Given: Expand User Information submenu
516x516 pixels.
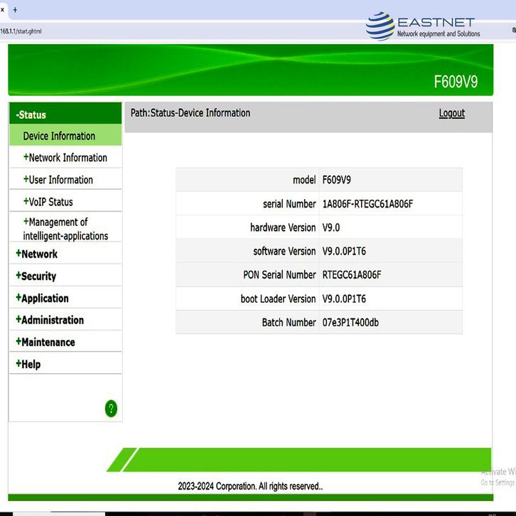Looking at the screenshot, I should pos(58,180).
